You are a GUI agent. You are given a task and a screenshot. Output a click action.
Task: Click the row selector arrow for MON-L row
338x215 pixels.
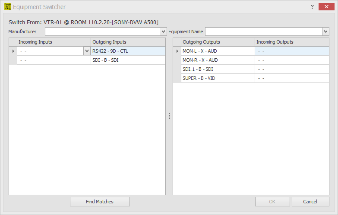point(177,51)
